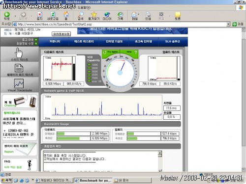Image resolution: width=246 pixels, height=184 pixels.
Task: Click the green Go arrow icon
Action: click(x=235, y=25)
